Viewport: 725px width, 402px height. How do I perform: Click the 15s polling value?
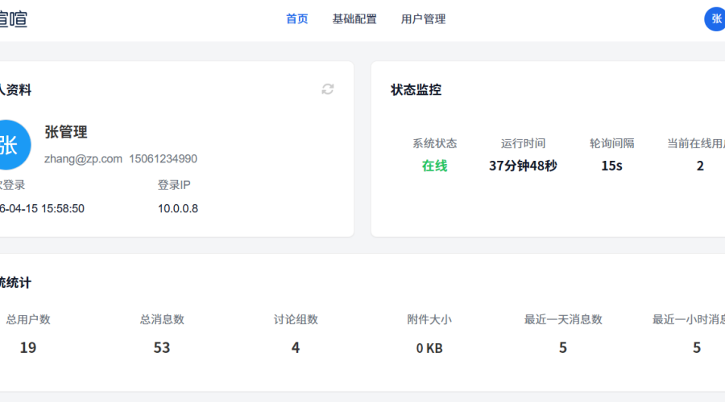pos(611,166)
